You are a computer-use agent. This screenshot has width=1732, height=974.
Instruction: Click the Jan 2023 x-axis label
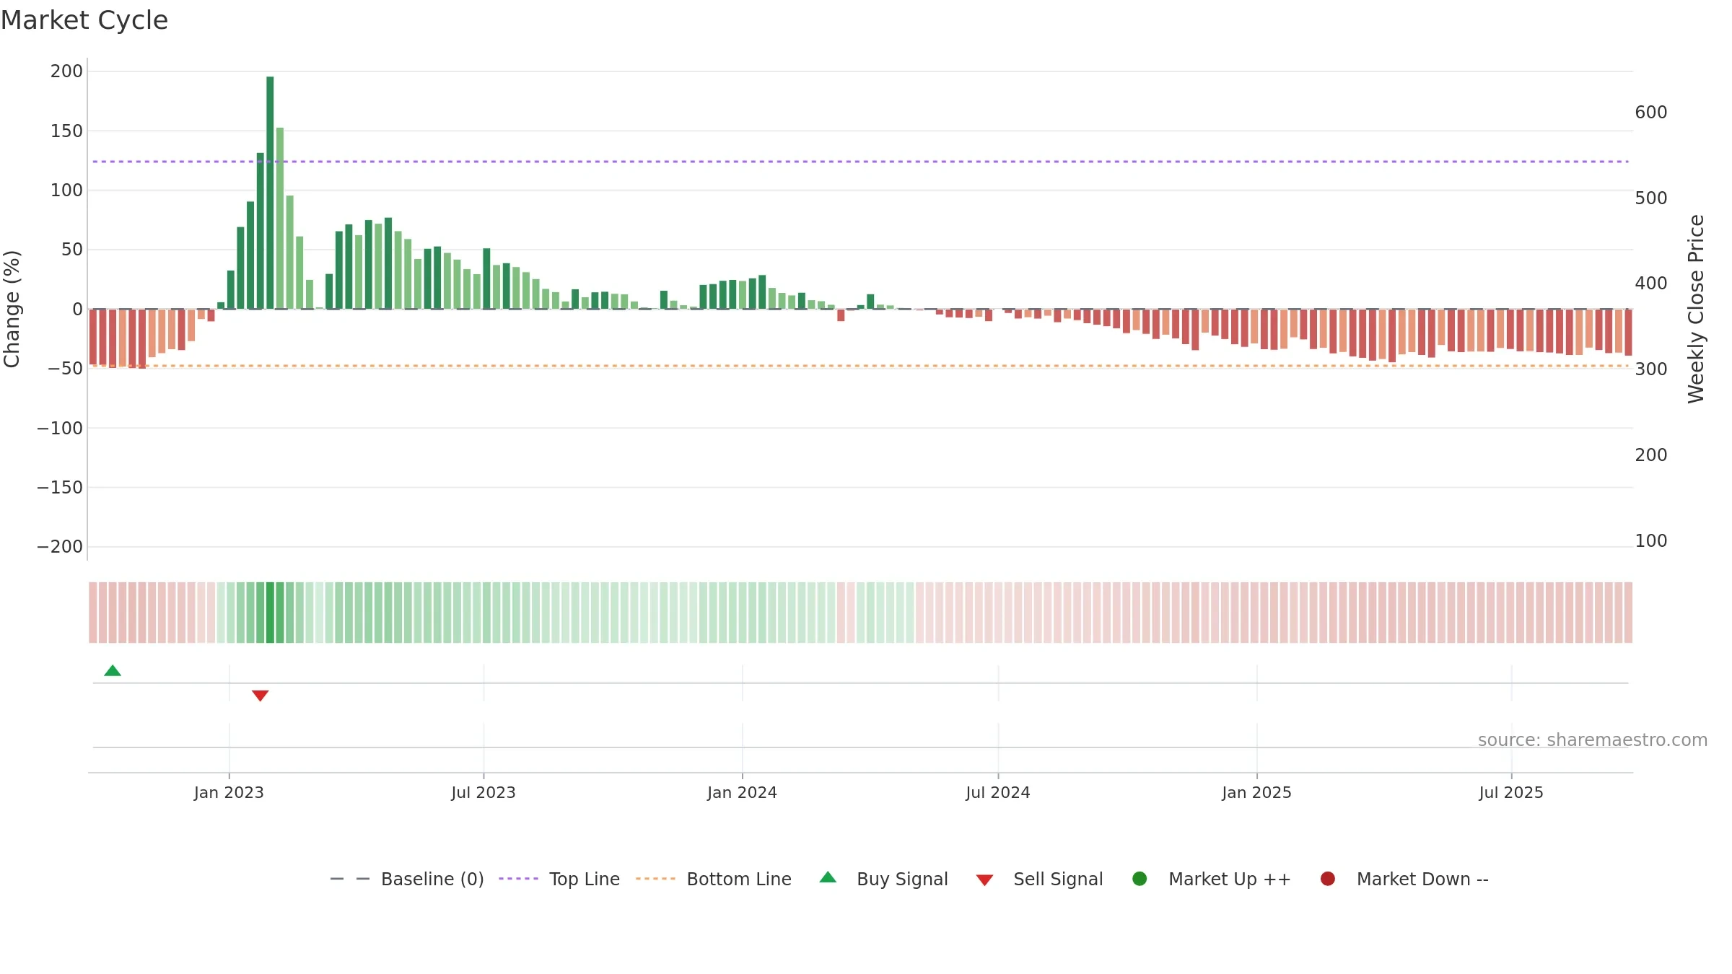229,793
